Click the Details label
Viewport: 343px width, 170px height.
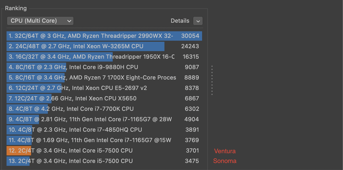tap(180, 21)
